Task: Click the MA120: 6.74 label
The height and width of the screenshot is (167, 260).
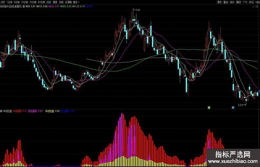Action: (x=78, y=7)
